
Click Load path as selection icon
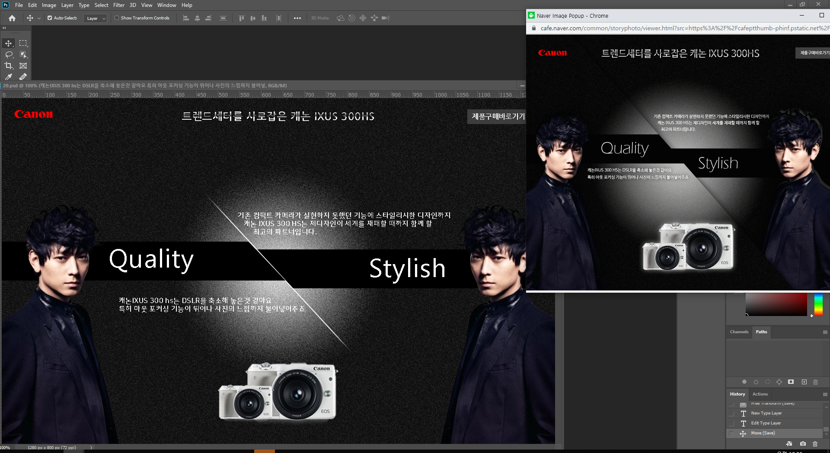pyautogui.click(x=768, y=382)
